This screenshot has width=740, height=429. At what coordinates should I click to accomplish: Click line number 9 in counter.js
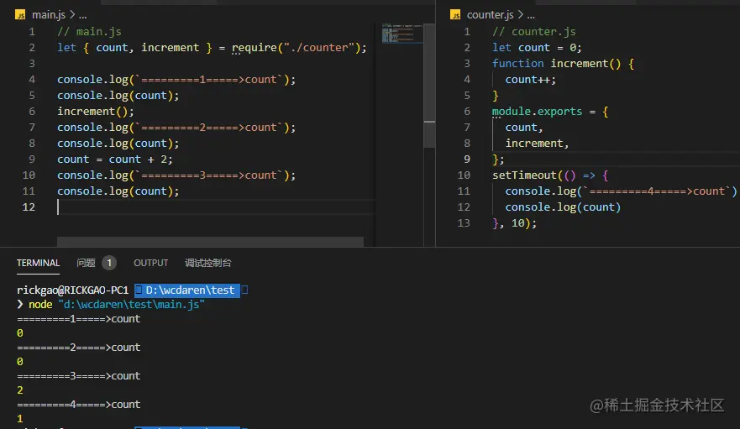pos(467,159)
